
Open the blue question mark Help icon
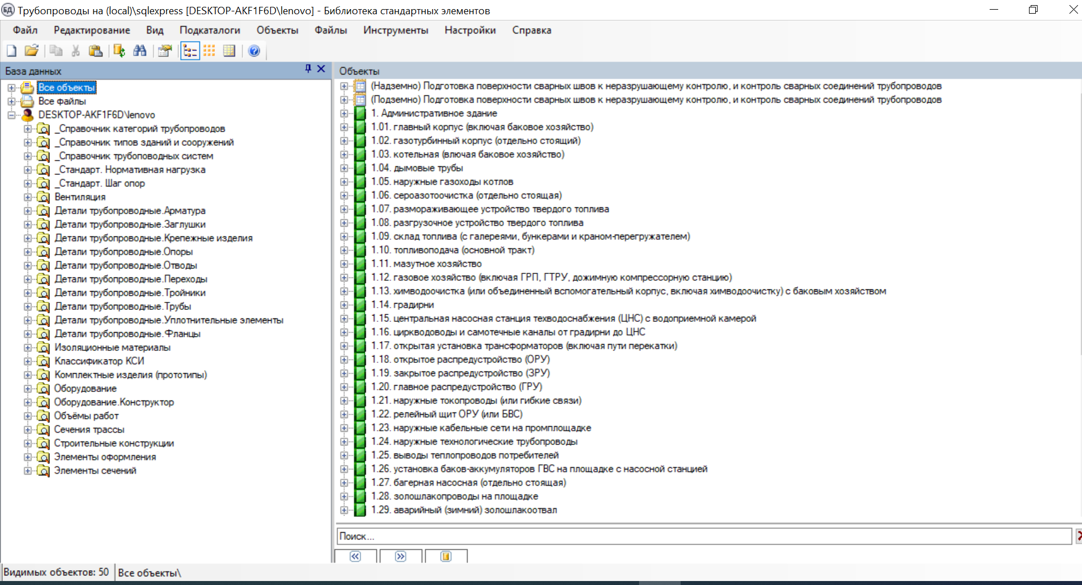pyautogui.click(x=254, y=51)
